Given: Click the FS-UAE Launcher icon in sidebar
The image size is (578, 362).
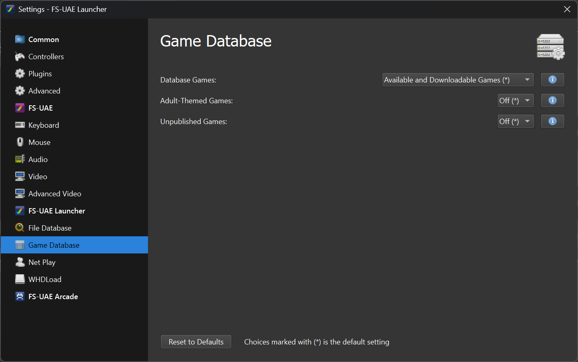Looking at the screenshot, I should pos(20,211).
